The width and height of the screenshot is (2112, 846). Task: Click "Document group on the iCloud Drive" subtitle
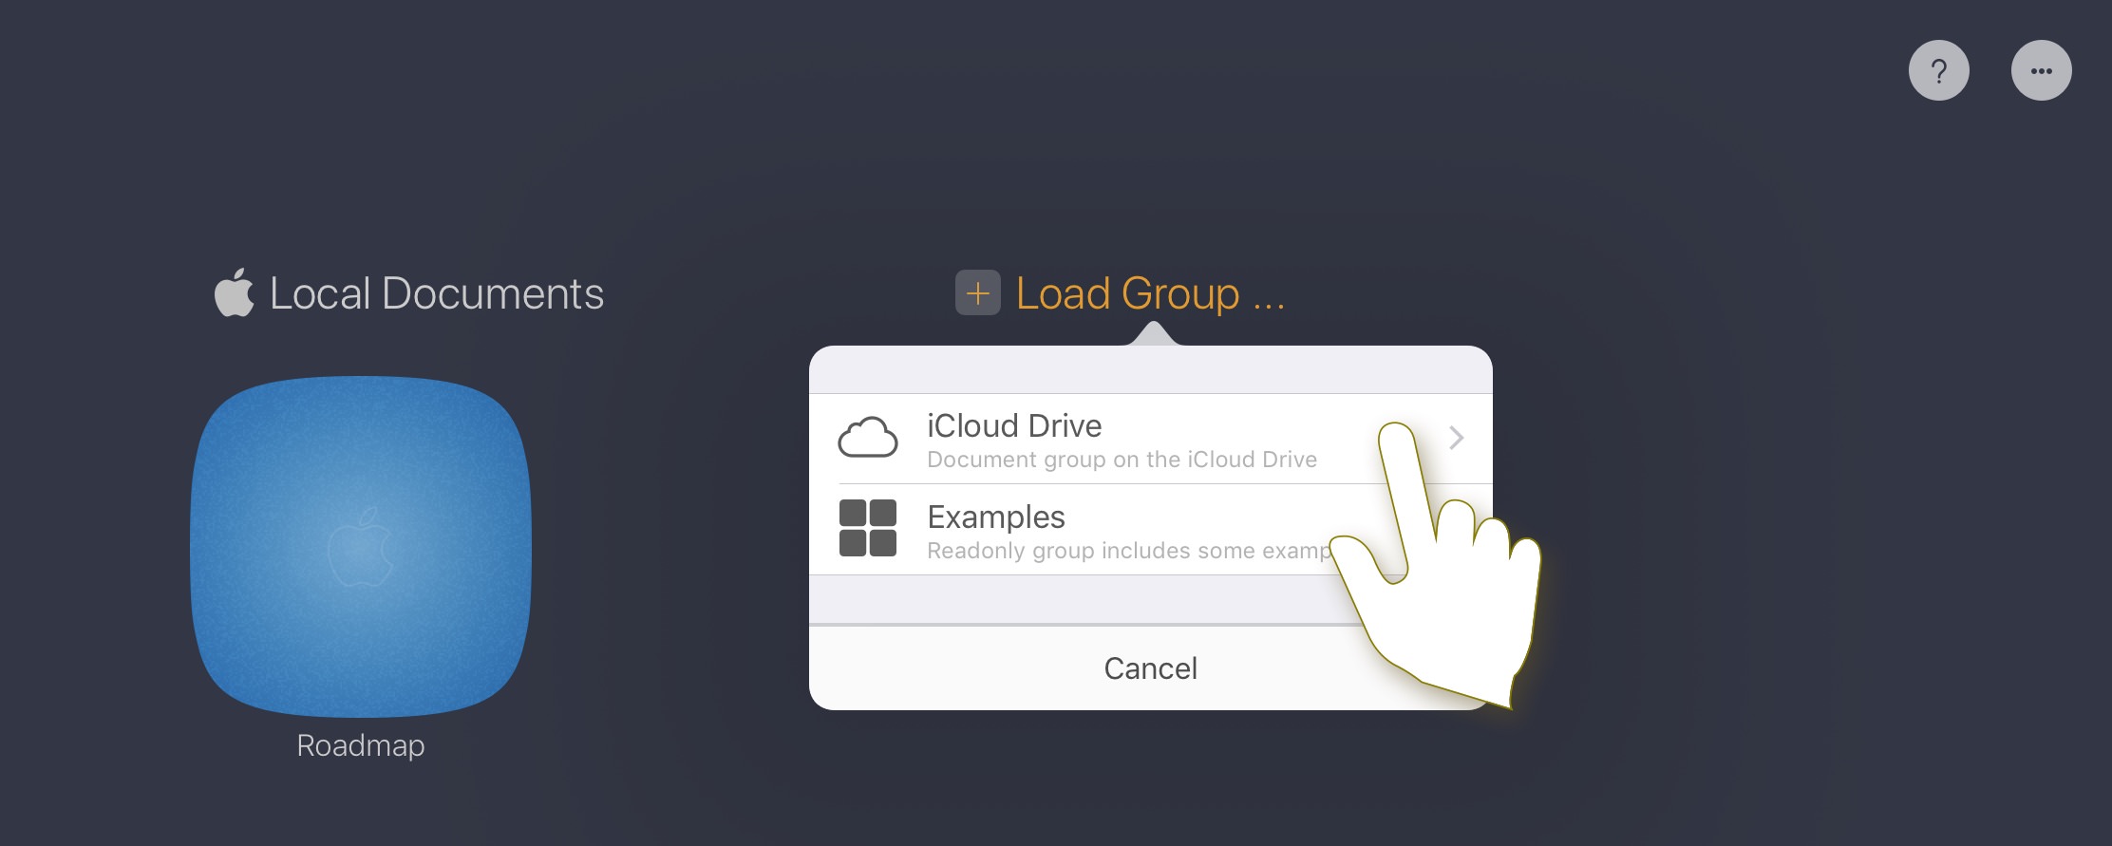coord(1122,461)
